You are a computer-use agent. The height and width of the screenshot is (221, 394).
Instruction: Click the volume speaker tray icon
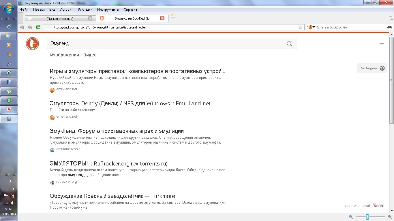13,203
